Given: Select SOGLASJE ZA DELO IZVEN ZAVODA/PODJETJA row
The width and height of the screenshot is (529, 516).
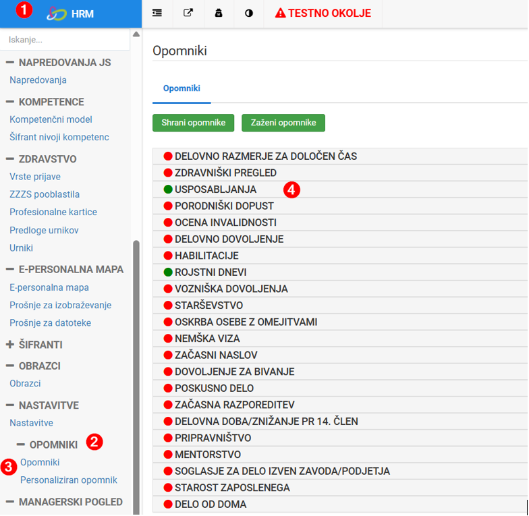Looking at the screenshot, I should click(x=340, y=471).
